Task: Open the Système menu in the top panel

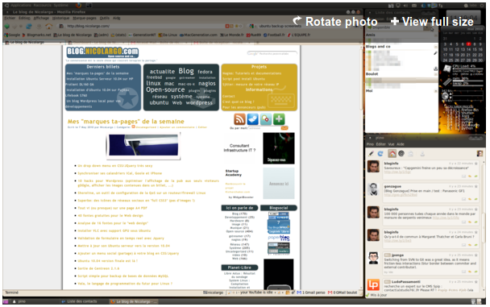Action: pyautogui.click(x=60, y=6)
